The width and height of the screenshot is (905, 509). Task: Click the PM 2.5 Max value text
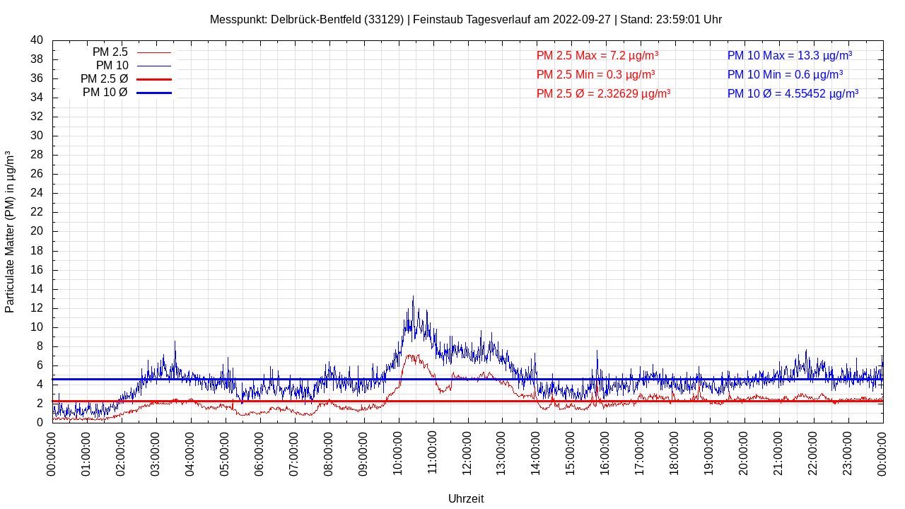(597, 55)
